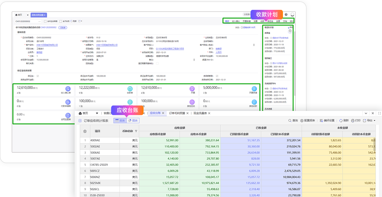Open the 合同变更单 icon

click(x=68, y=115)
